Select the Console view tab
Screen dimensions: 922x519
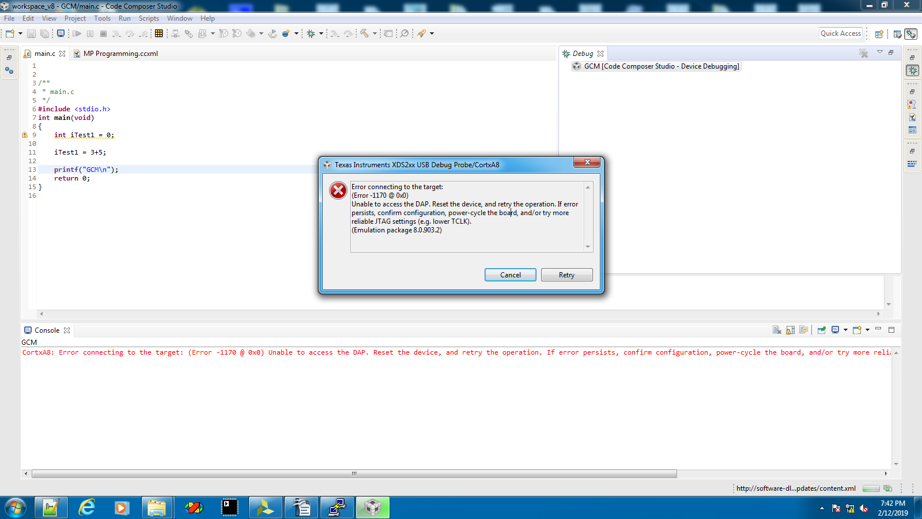click(47, 330)
